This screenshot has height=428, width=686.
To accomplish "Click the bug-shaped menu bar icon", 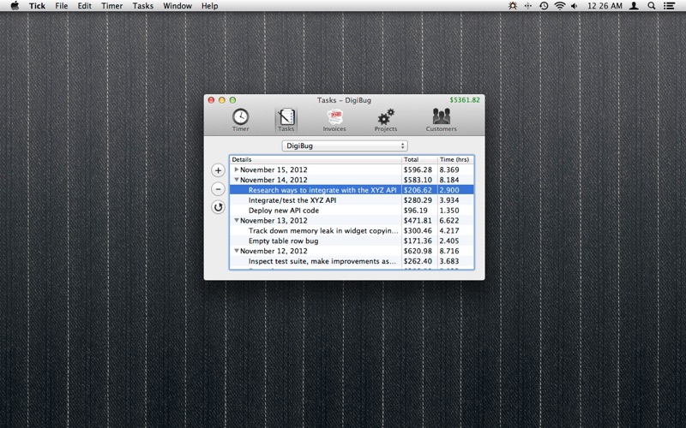I will (x=512, y=6).
